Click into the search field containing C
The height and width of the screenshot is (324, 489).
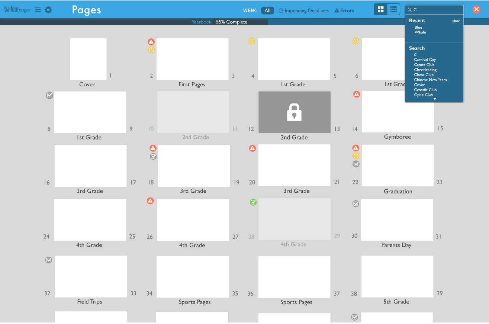tap(434, 10)
